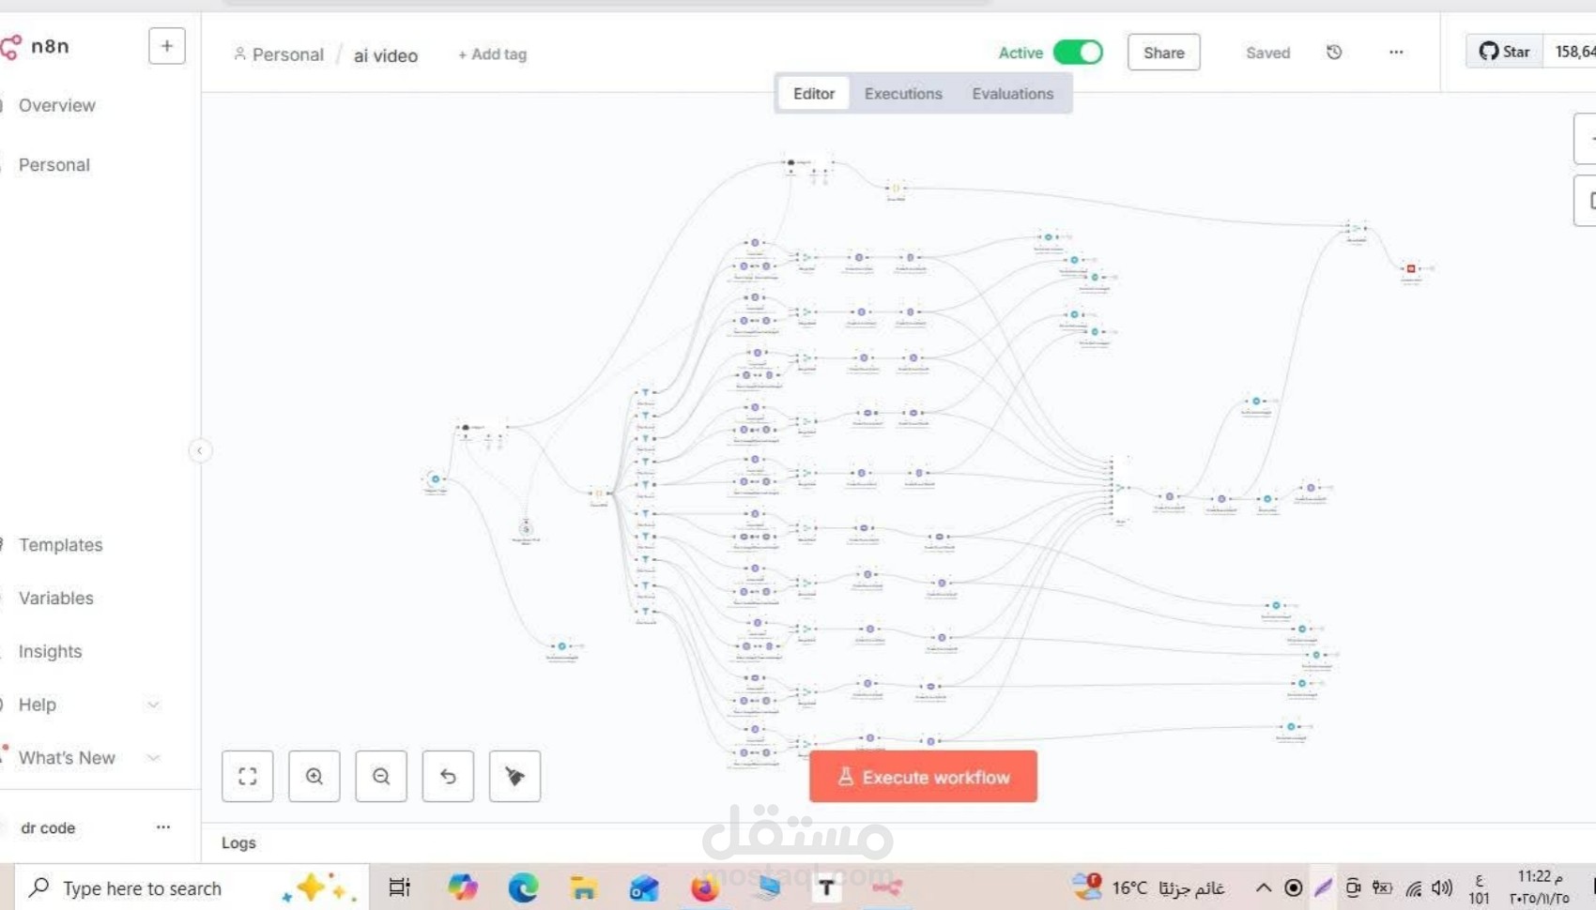Open Task View from the taskbar
This screenshot has height=910, width=1596.
[x=400, y=887]
